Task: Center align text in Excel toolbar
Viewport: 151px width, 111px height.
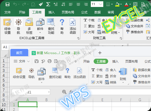Action: 78,4
